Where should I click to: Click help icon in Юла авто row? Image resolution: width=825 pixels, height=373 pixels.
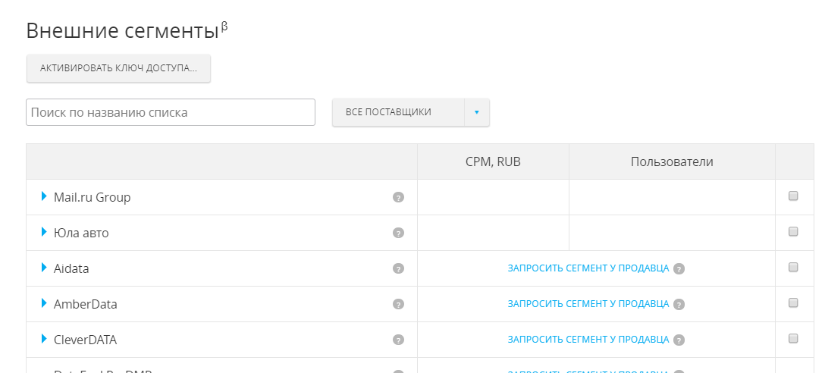click(398, 233)
